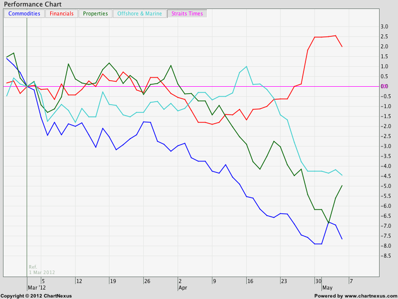
Task: Select the Mar '12 date axis label
Action: tap(37, 288)
